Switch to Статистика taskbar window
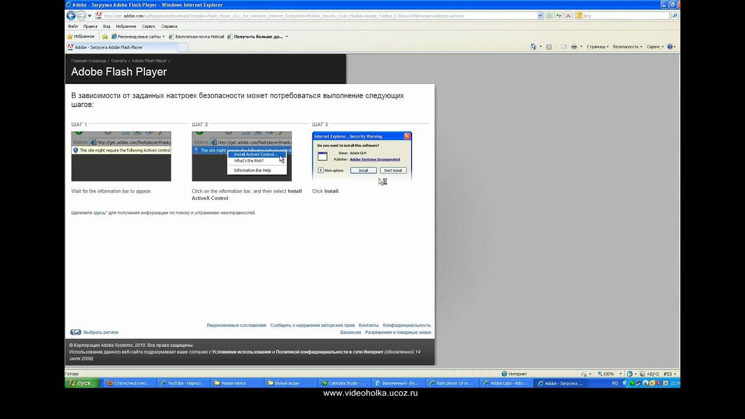 pyautogui.click(x=129, y=384)
